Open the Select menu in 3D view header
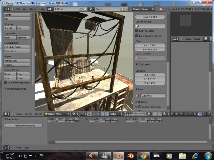 tap(28, 114)
